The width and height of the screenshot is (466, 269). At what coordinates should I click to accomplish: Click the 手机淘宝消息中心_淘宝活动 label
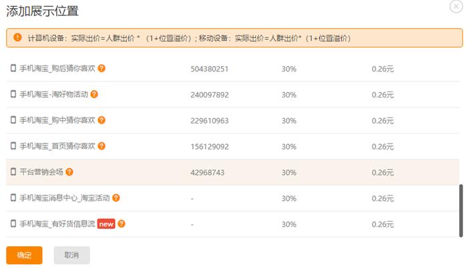point(65,198)
